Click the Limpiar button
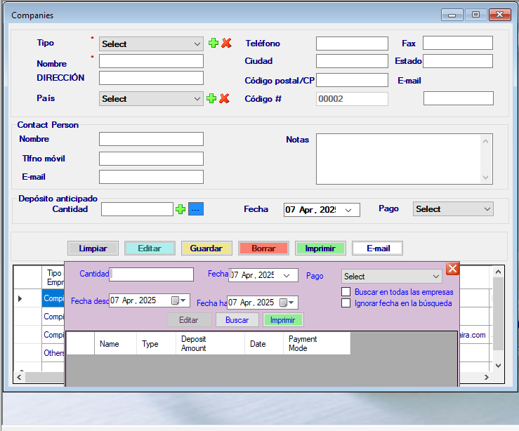This screenshot has width=519, height=431. pos(93,248)
